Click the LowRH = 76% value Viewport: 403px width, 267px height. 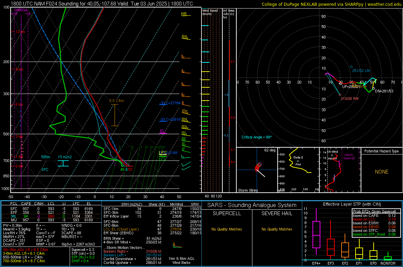click(x=14, y=233)
